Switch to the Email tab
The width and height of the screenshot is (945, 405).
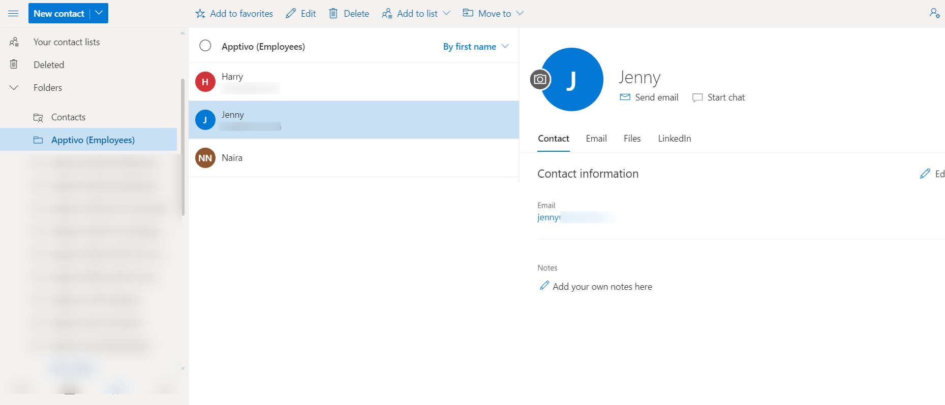pos(596,139)
